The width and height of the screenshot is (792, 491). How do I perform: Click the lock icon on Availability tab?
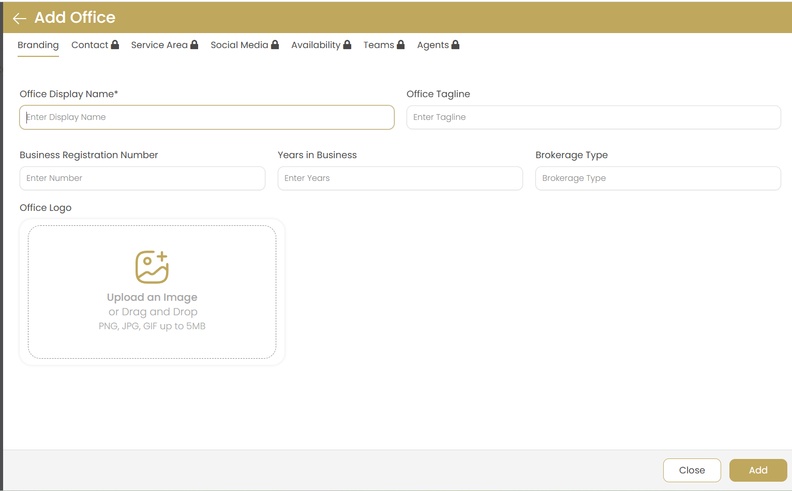pos(347,44)
